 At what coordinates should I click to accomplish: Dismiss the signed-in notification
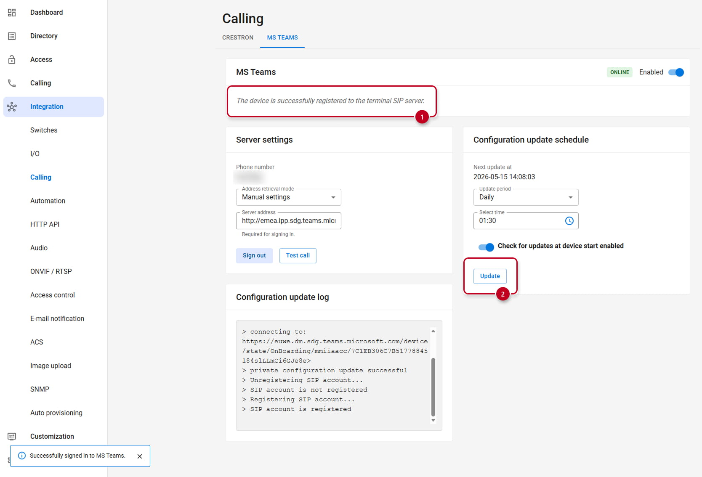(140, 456)
